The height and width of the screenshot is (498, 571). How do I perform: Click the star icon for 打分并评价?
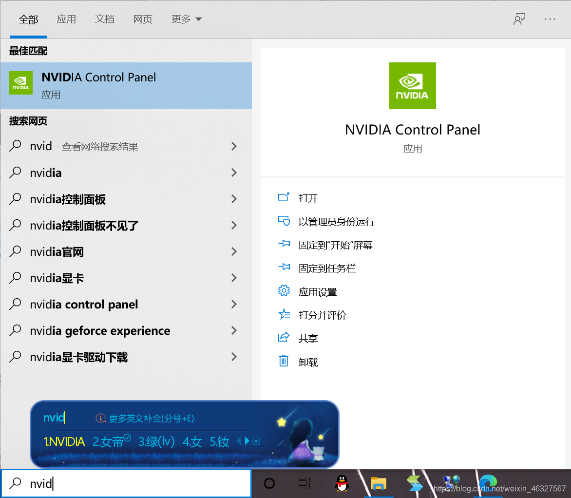click(284, 314)
